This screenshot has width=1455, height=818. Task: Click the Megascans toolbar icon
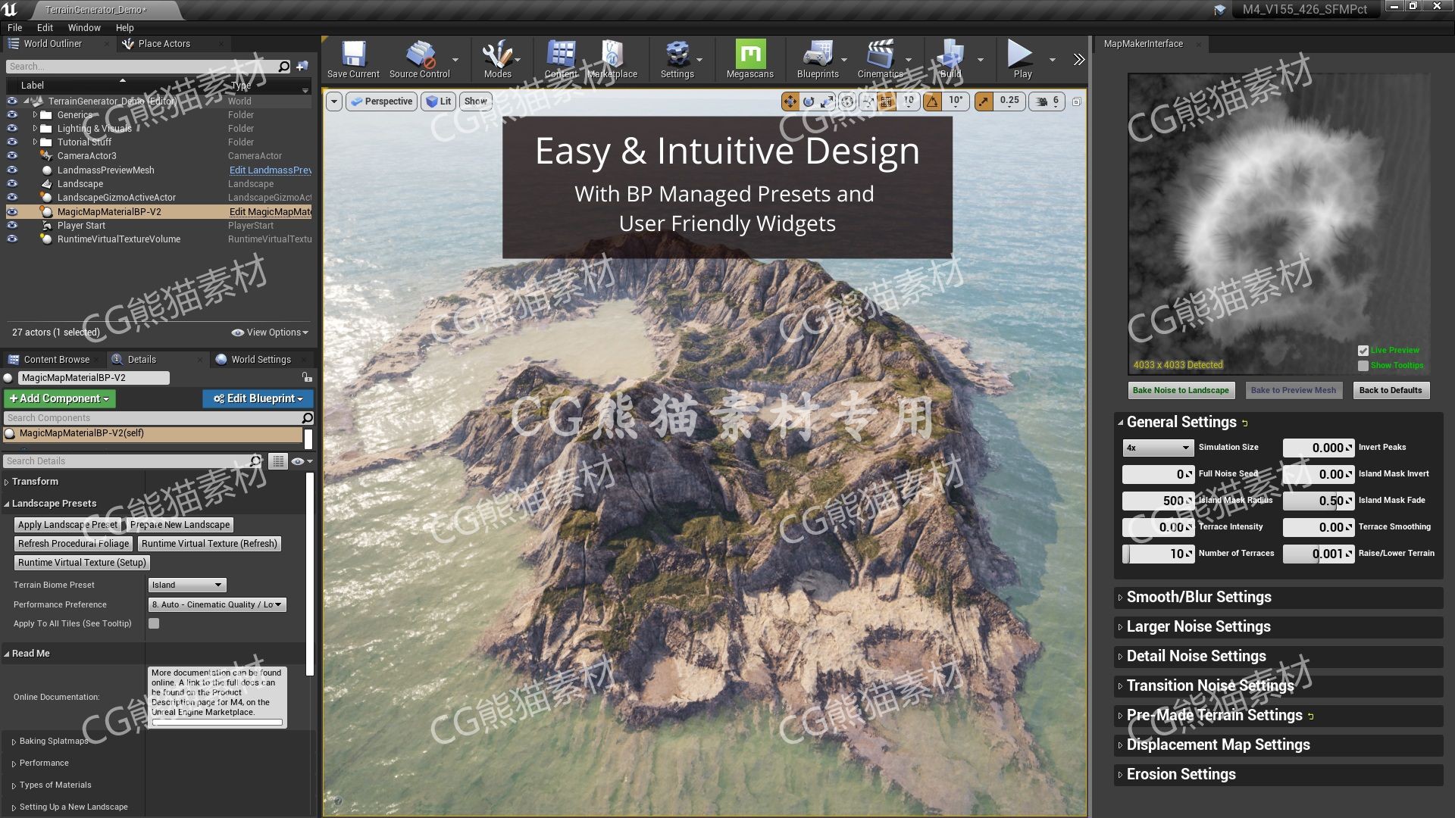[749, 55]
